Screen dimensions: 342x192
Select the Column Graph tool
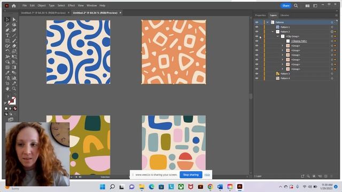coord(14,78)
